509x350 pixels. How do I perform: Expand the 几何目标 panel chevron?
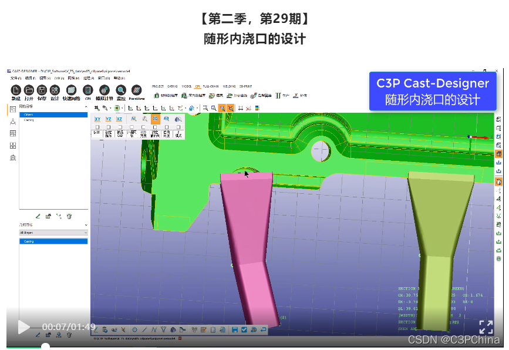(86, 225)
